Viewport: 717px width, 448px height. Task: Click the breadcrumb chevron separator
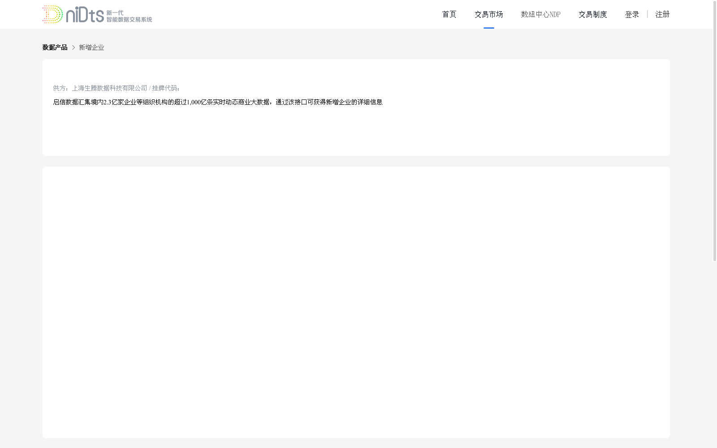coord(73,47)
